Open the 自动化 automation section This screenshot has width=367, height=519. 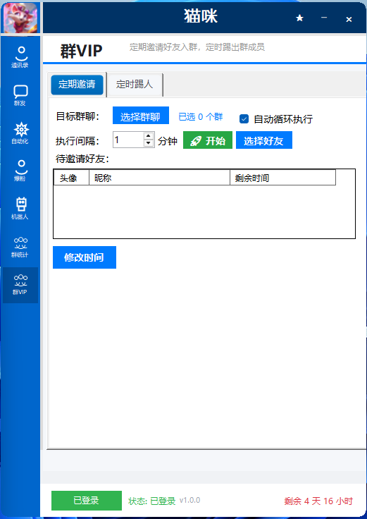[20, 133]
